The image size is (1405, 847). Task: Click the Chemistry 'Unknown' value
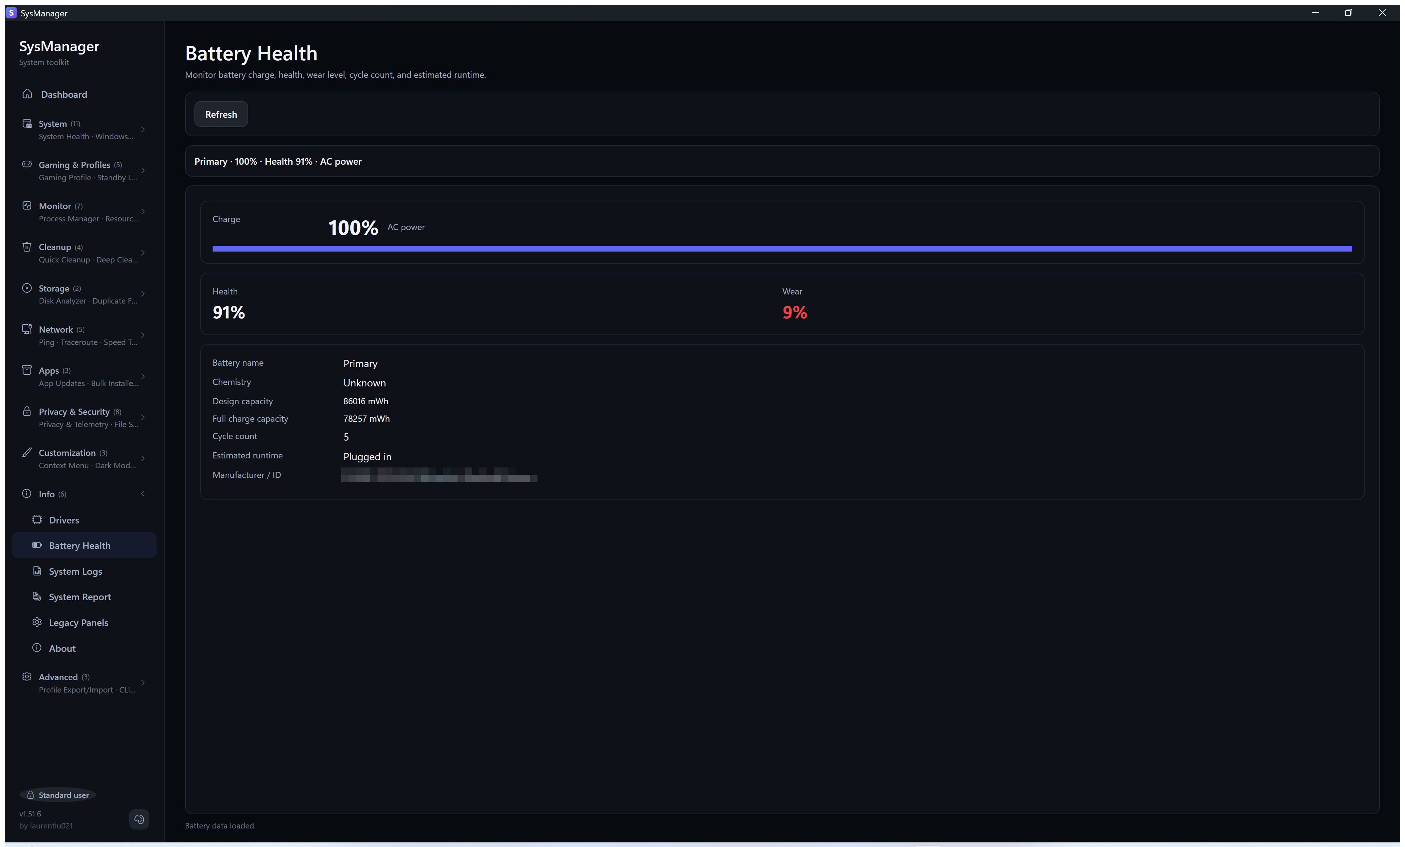pos(365,383)
